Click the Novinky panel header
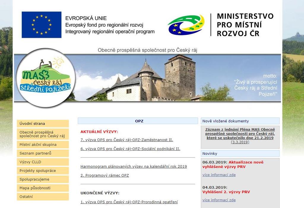The width and height of the screenshot is (304, 208). point(240,154)
